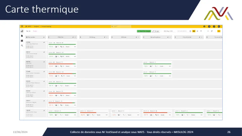Click the search box in yellow header
This screenshot has width=242, height=136.
click(x=121, y=26)
